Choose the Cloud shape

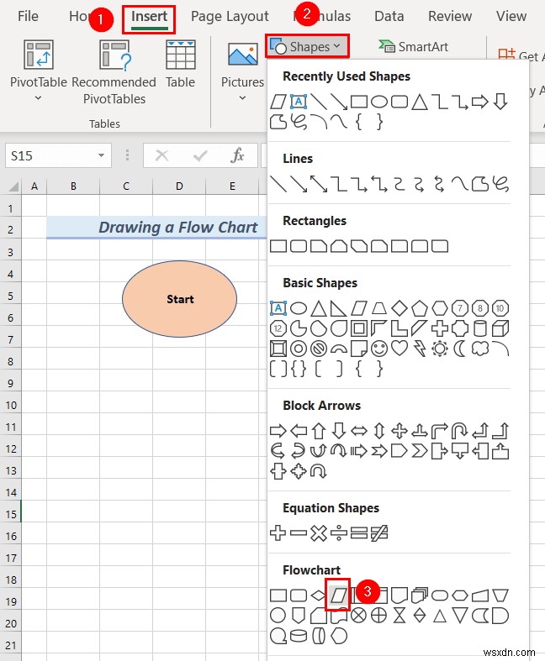point(480,349)
